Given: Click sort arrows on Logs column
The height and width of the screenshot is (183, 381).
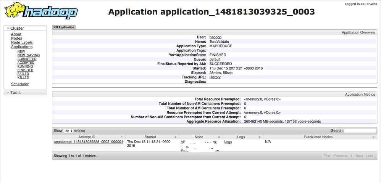Looking at the screenshot, I should 260,137.
